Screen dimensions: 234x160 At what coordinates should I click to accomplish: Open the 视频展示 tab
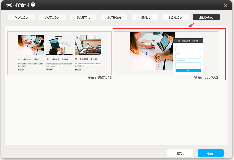point(176,17)
